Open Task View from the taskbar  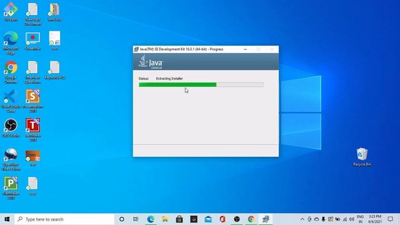(136, 219)
